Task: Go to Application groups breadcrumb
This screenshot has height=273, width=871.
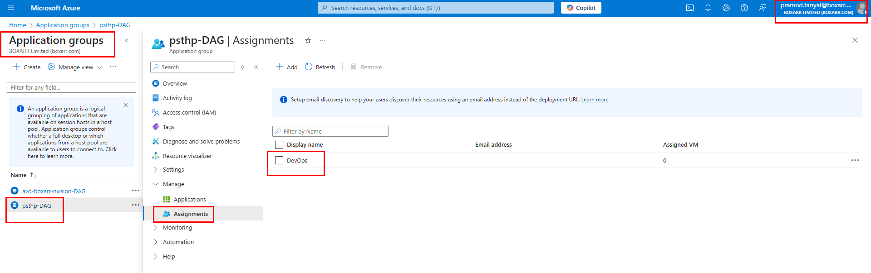Action: coord(63,25)
